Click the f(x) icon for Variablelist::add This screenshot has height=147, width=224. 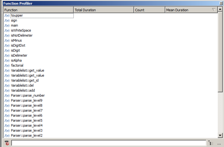pos(7,90)
